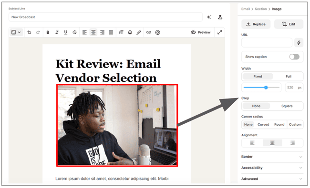The height and width of the screenshot is (188, 310).
Task: Toggle bold formatting
Action: click(x=48, y=32)
